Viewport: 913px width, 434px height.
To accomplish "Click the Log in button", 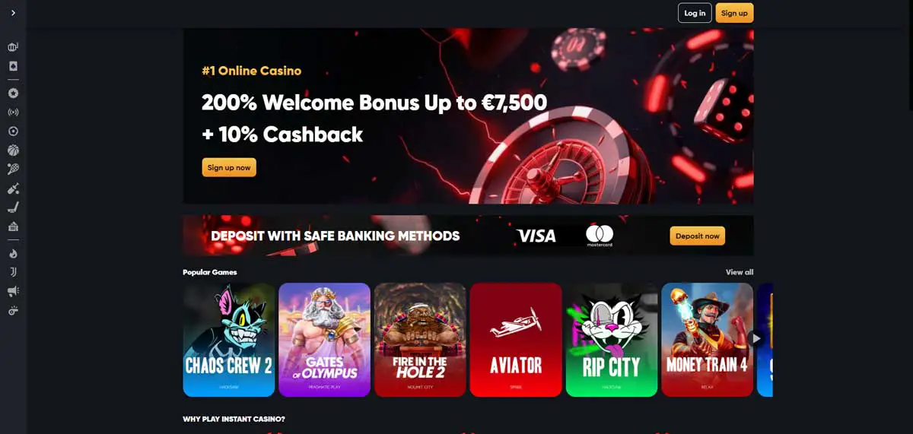I will [x=695, y=13].
